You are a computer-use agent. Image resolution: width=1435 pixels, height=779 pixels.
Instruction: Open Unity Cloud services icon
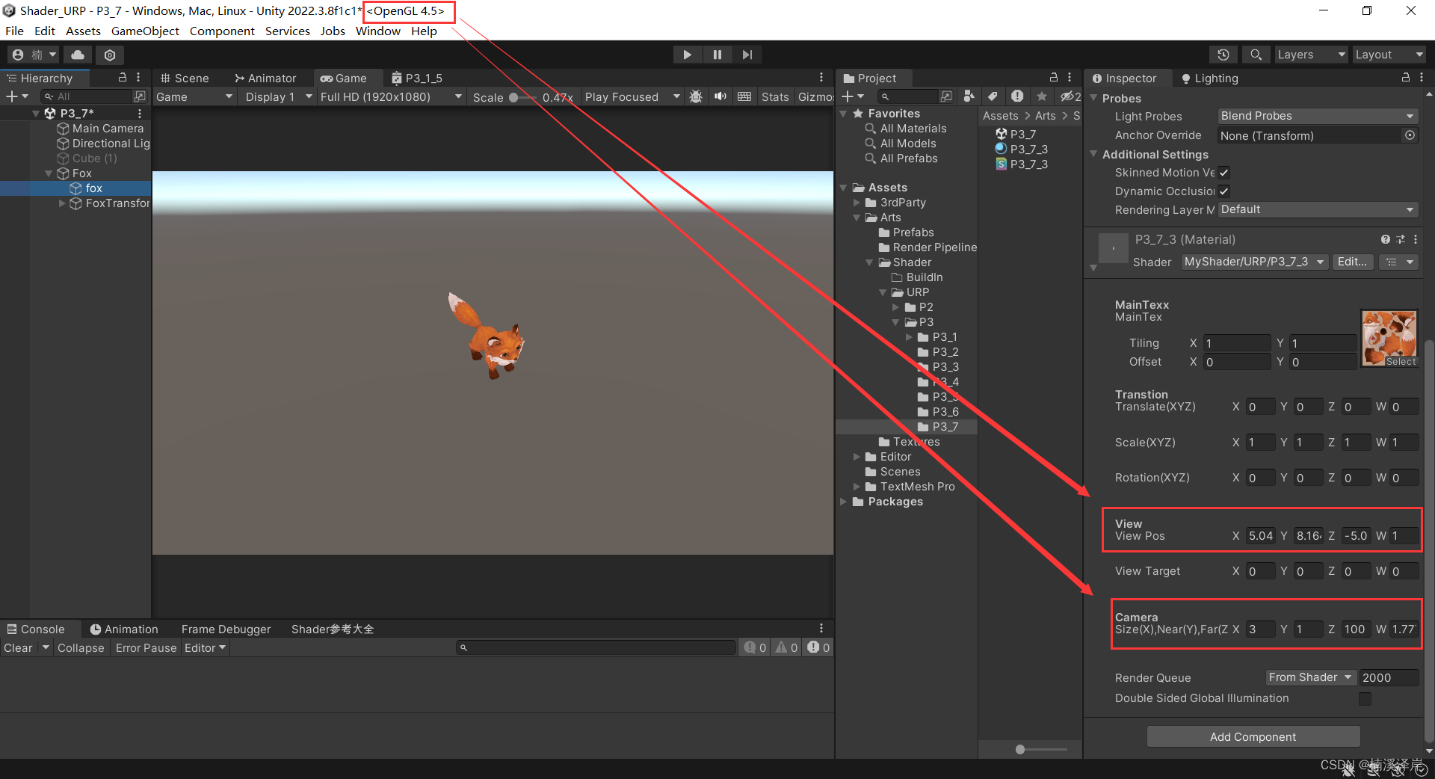[78, 55]
